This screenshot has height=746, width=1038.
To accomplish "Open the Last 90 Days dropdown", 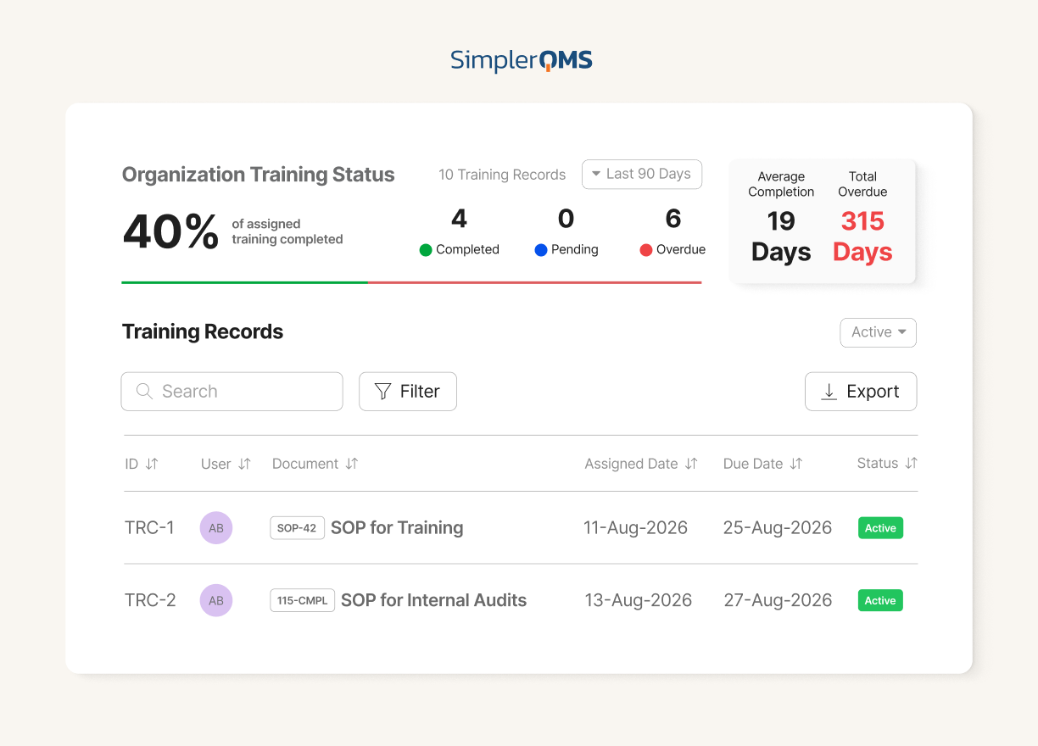I will click(x=642, y=174).
